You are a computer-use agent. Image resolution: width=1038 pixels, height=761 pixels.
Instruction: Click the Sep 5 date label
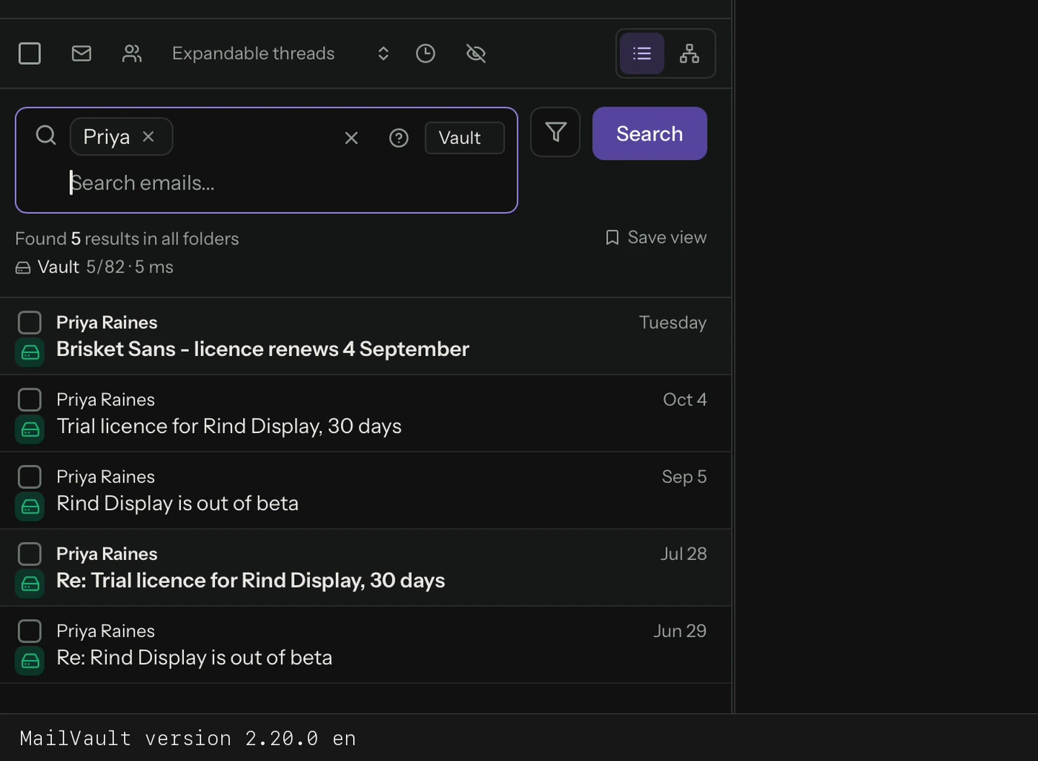click(684, 476)
